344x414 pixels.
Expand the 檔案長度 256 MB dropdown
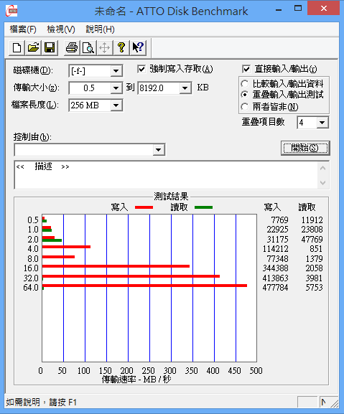click(116, 105)
